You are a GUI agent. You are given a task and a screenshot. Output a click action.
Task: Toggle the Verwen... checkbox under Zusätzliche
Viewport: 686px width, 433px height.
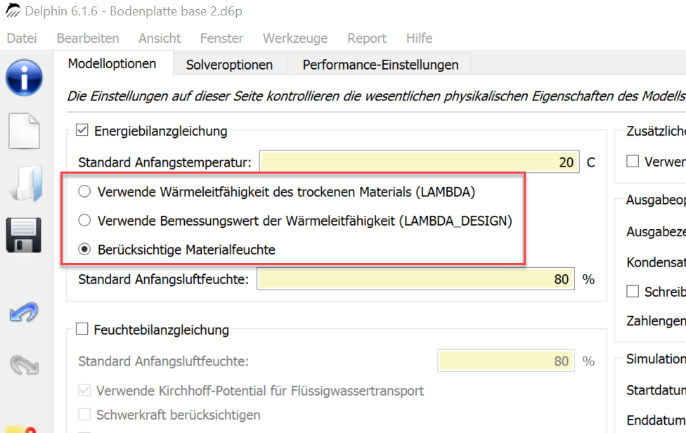click(633, 161)
